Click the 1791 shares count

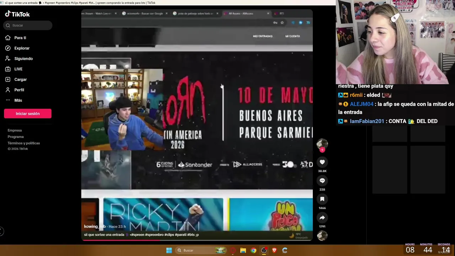pyautogui.click(x=322, y=226)
